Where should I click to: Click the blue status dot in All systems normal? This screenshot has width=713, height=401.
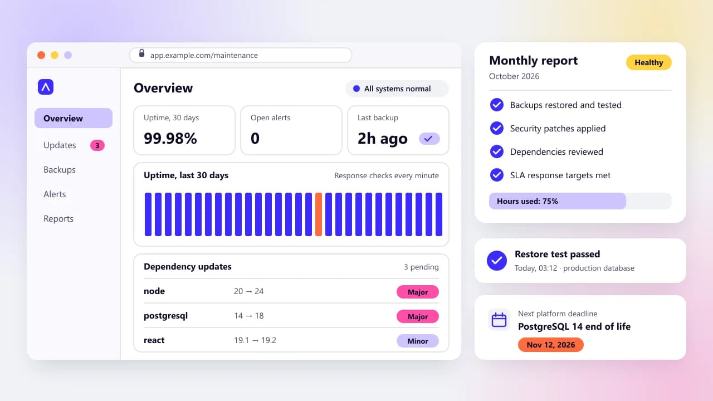click(x=356, y=89)
